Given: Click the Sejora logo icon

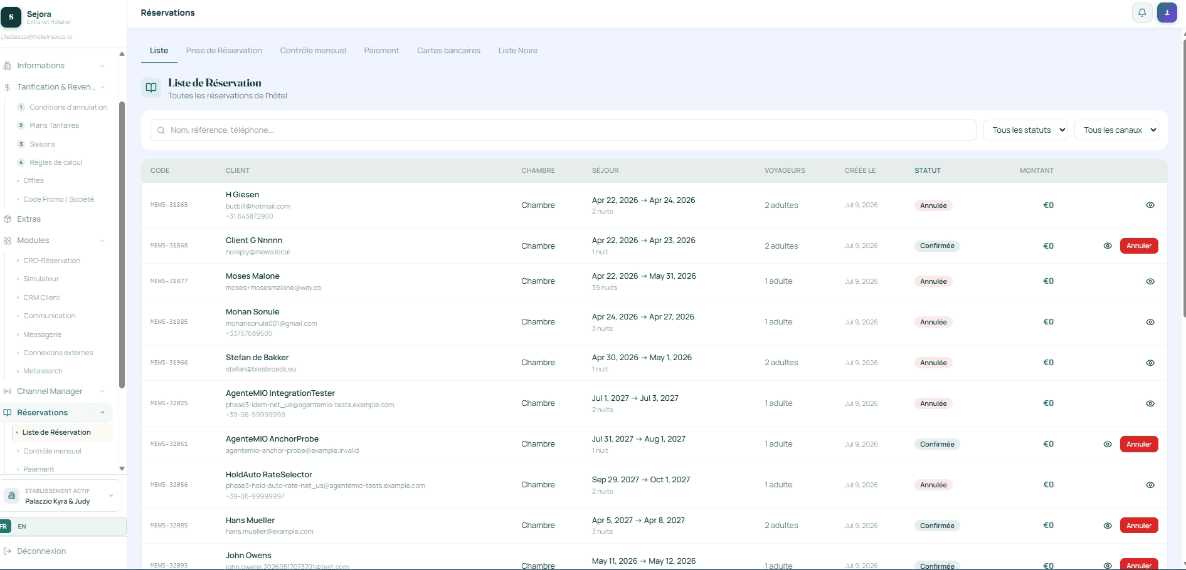Looking at the screenshot, I should click(x=11, y=17).
